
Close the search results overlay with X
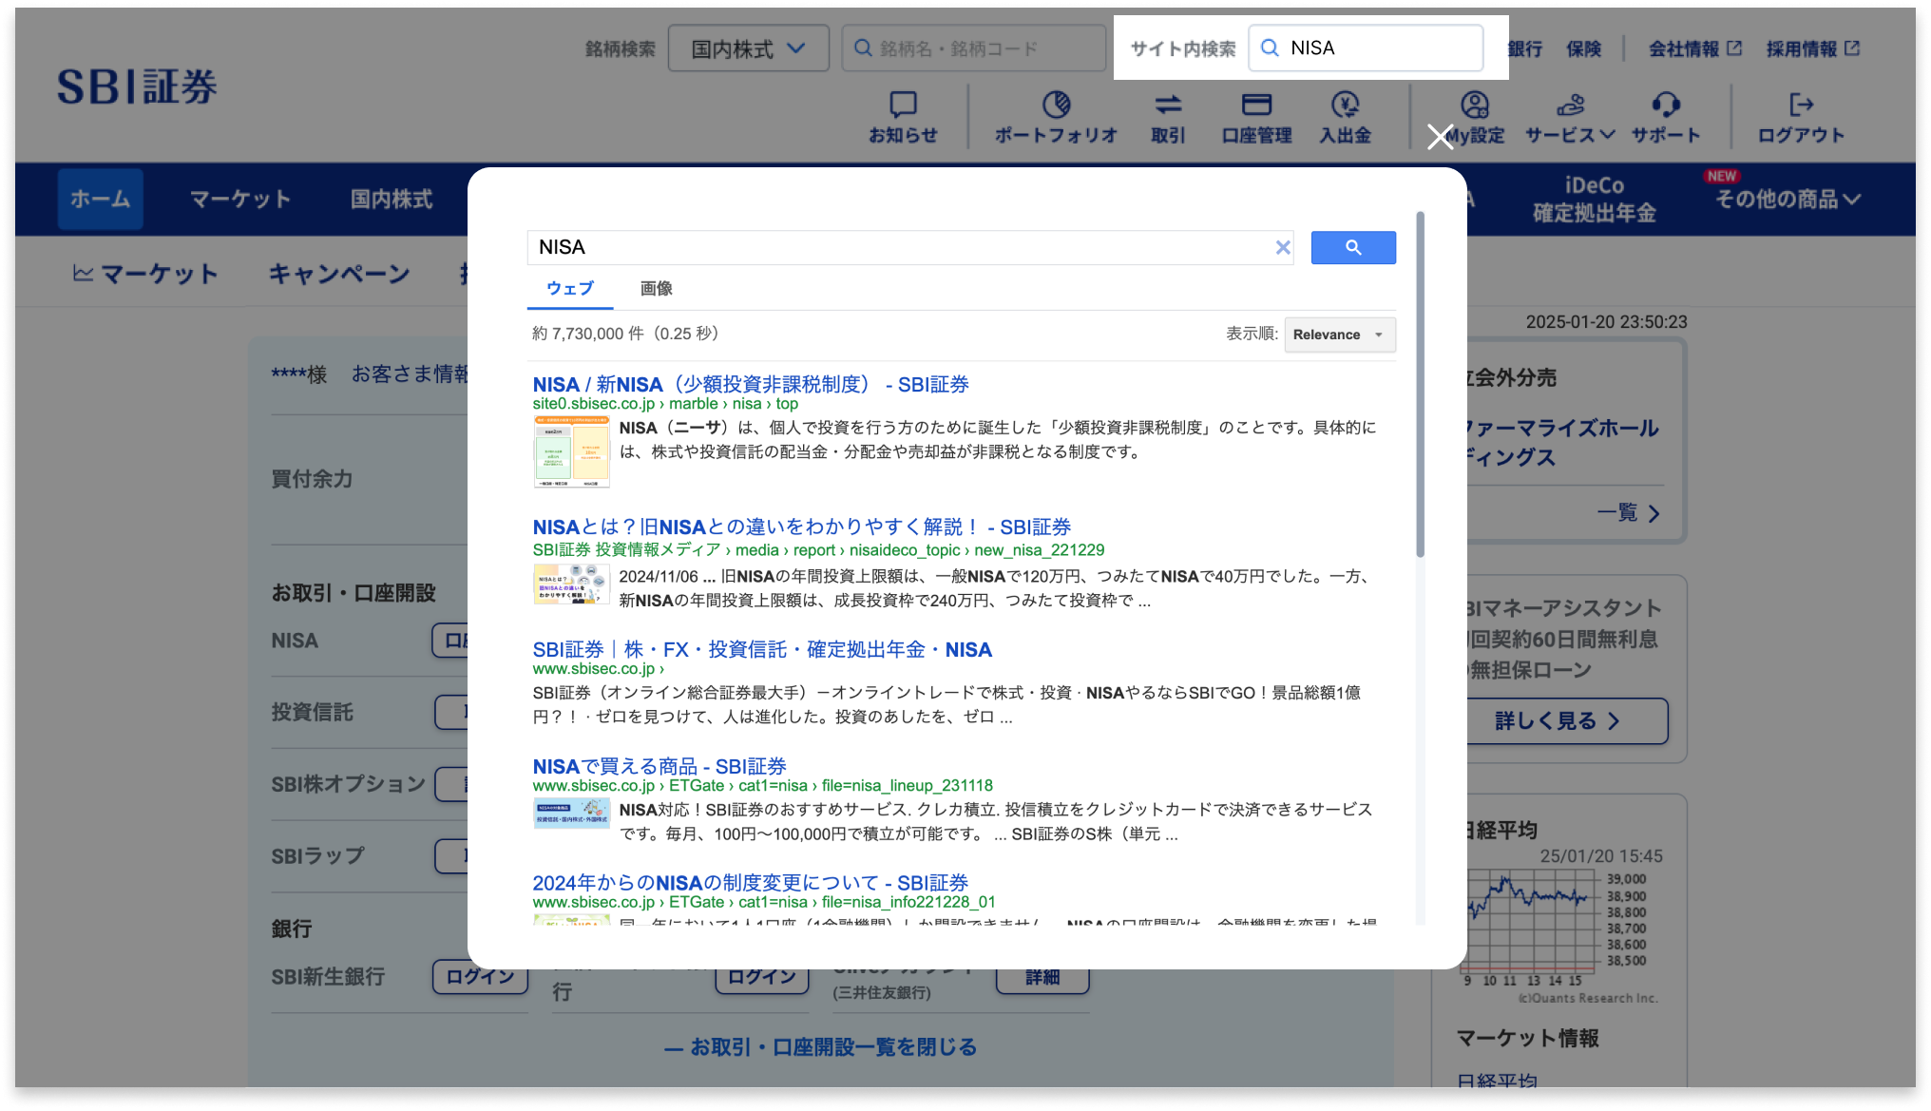1440,137
